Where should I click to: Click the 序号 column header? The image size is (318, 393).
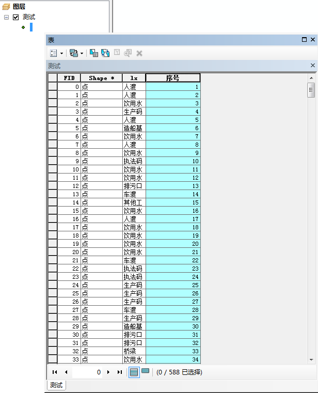pos(173,78)
